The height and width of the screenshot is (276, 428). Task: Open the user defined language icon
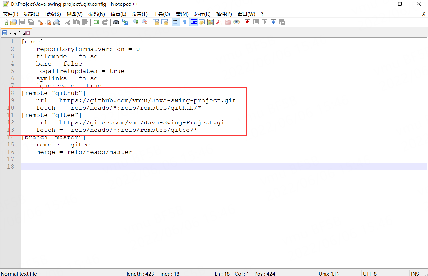[202, 22]
